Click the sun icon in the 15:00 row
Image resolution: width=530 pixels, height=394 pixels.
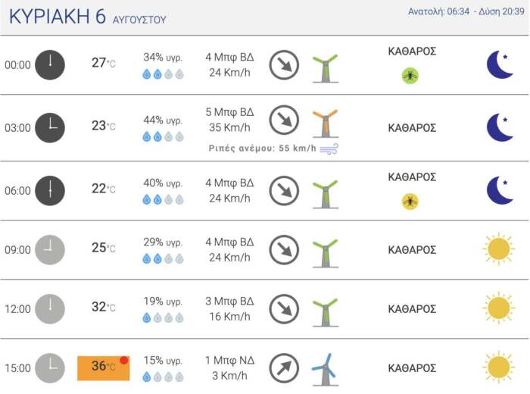point(498,367)
